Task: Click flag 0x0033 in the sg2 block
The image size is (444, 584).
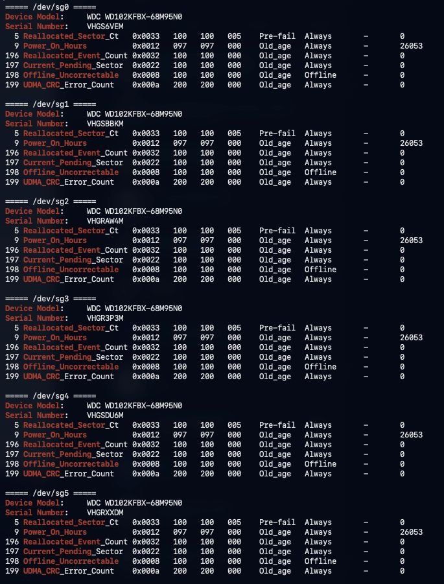Action: point(146,231)
